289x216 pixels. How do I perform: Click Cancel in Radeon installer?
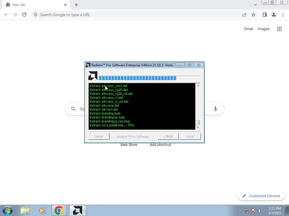[x=99, y=136]
